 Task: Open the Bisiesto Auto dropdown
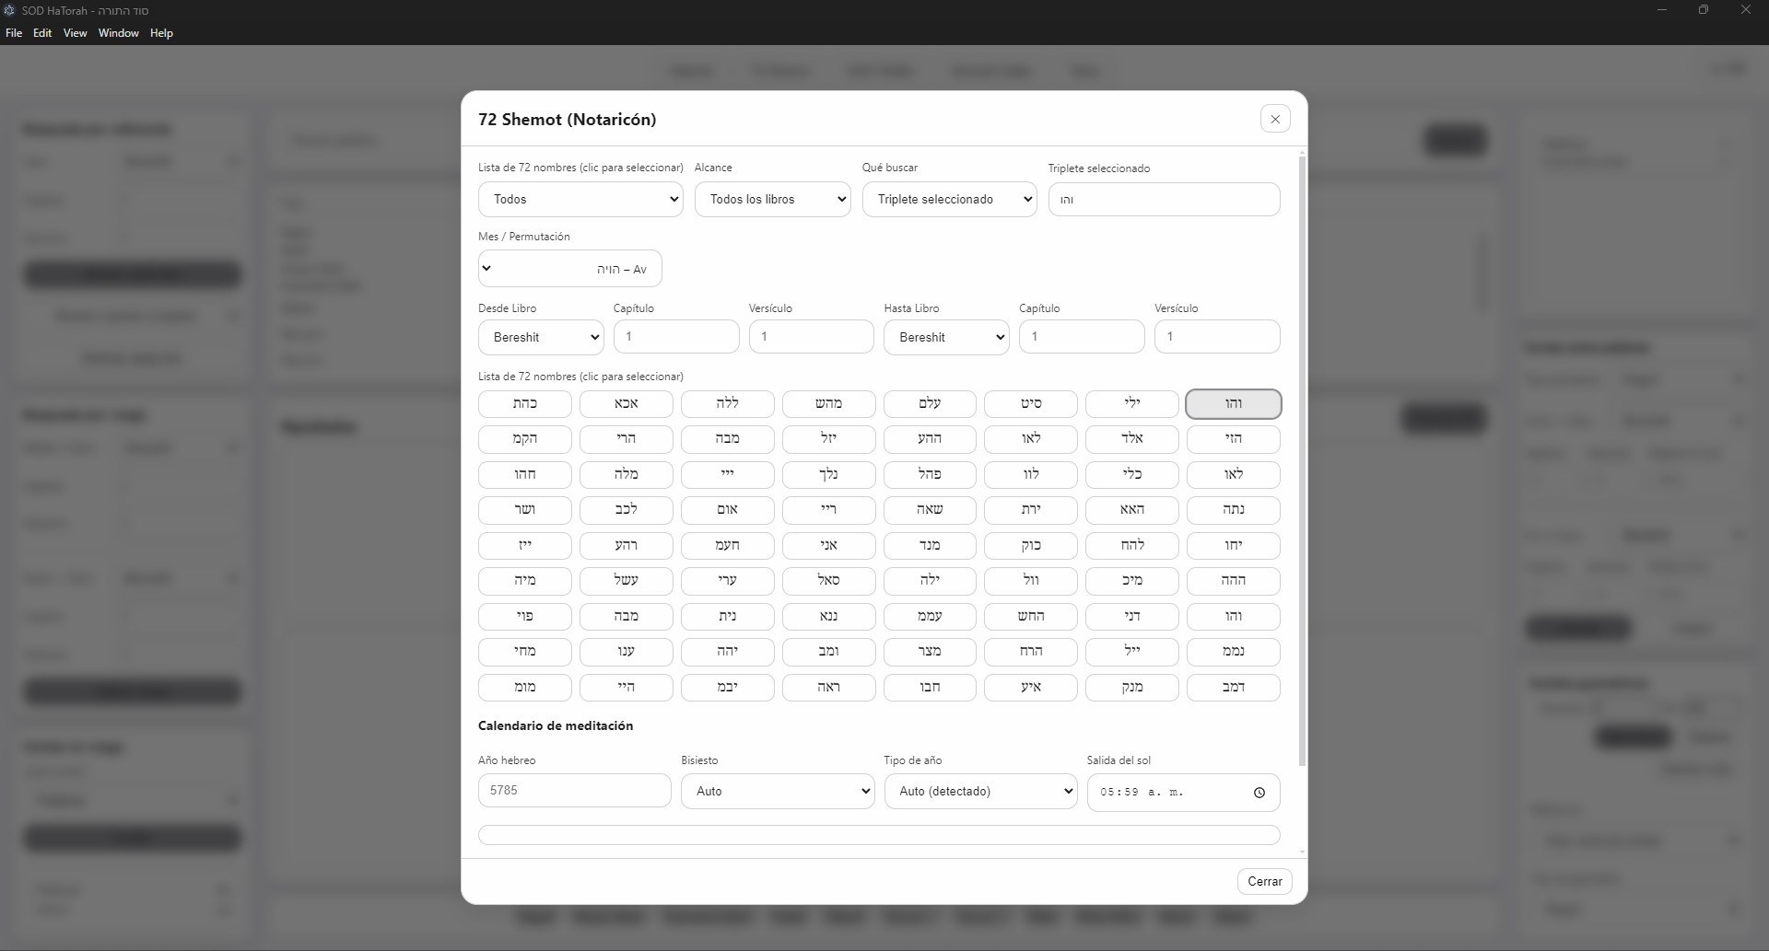tap(777, 791)
